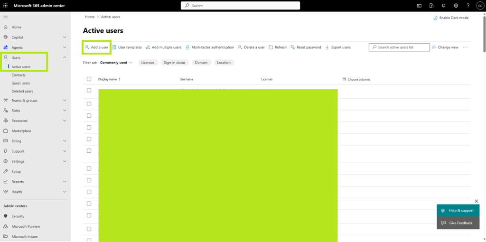The image size is (486, 242).
Task: Click the Search active users list field
Action: click(399, 47)
